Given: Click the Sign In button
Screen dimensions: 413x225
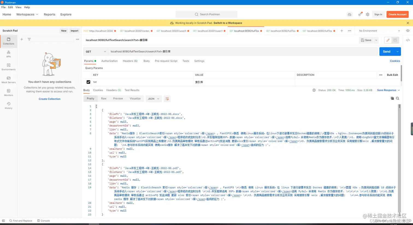Looking at the screenshot, I should [x=378, y=14].
